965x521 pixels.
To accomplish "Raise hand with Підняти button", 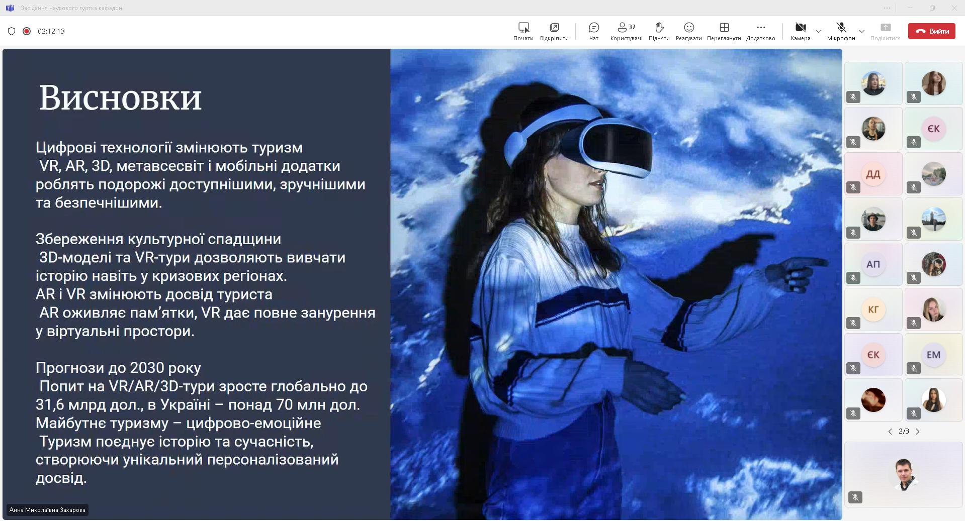I will (659, 31).
